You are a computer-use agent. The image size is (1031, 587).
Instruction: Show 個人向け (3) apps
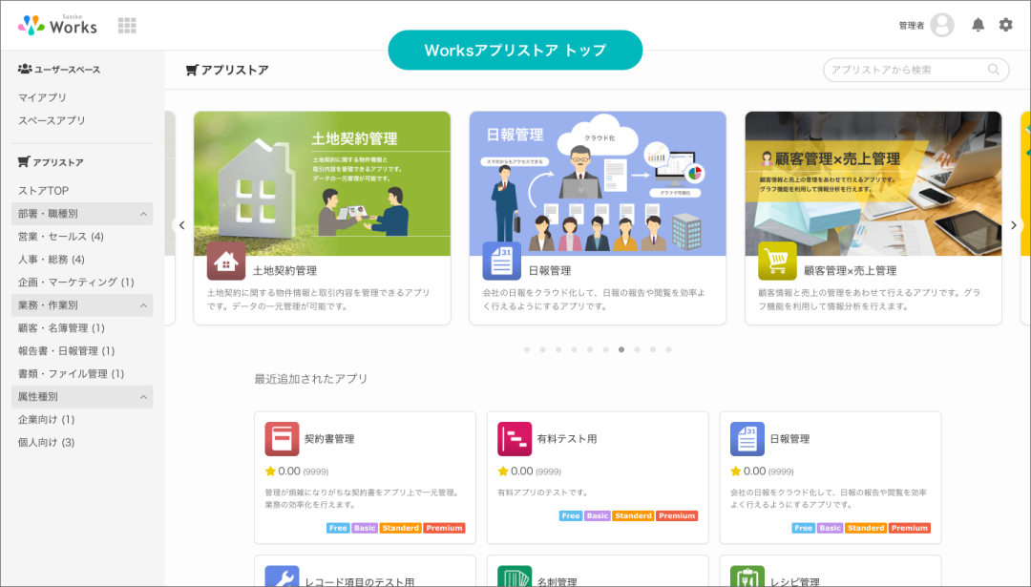[x=46, y=442]
